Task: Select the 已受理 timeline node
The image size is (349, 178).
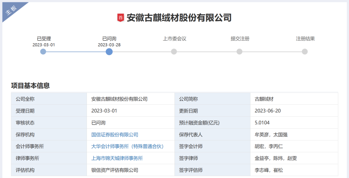Action: click(43, 52)
